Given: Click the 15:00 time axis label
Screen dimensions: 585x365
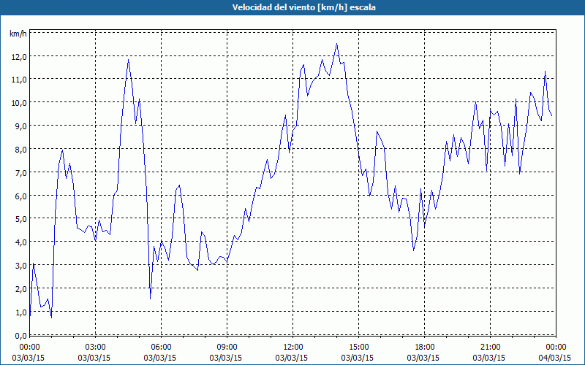Looking at the screenshot, I should pos(358,347).
